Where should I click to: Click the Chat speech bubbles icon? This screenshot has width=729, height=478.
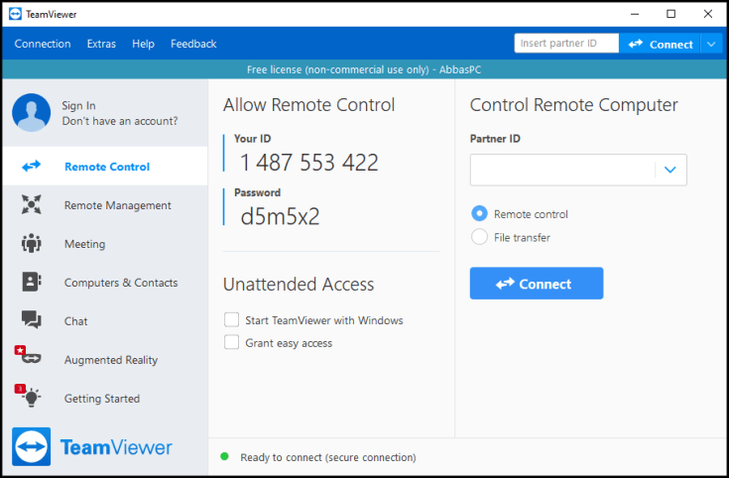[x=31, y=320]
